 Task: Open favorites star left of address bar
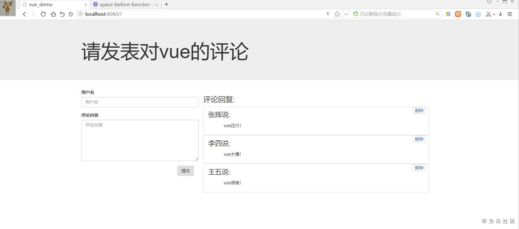pos(71,14)
